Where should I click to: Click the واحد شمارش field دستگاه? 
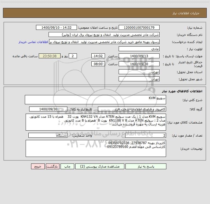click(48, 136)
